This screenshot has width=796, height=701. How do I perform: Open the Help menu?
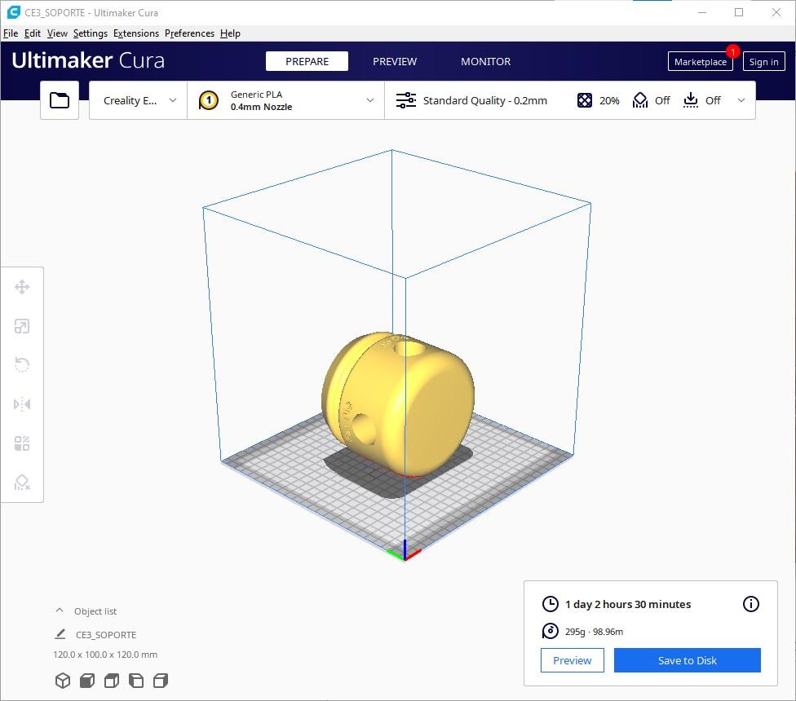(231, 33)
